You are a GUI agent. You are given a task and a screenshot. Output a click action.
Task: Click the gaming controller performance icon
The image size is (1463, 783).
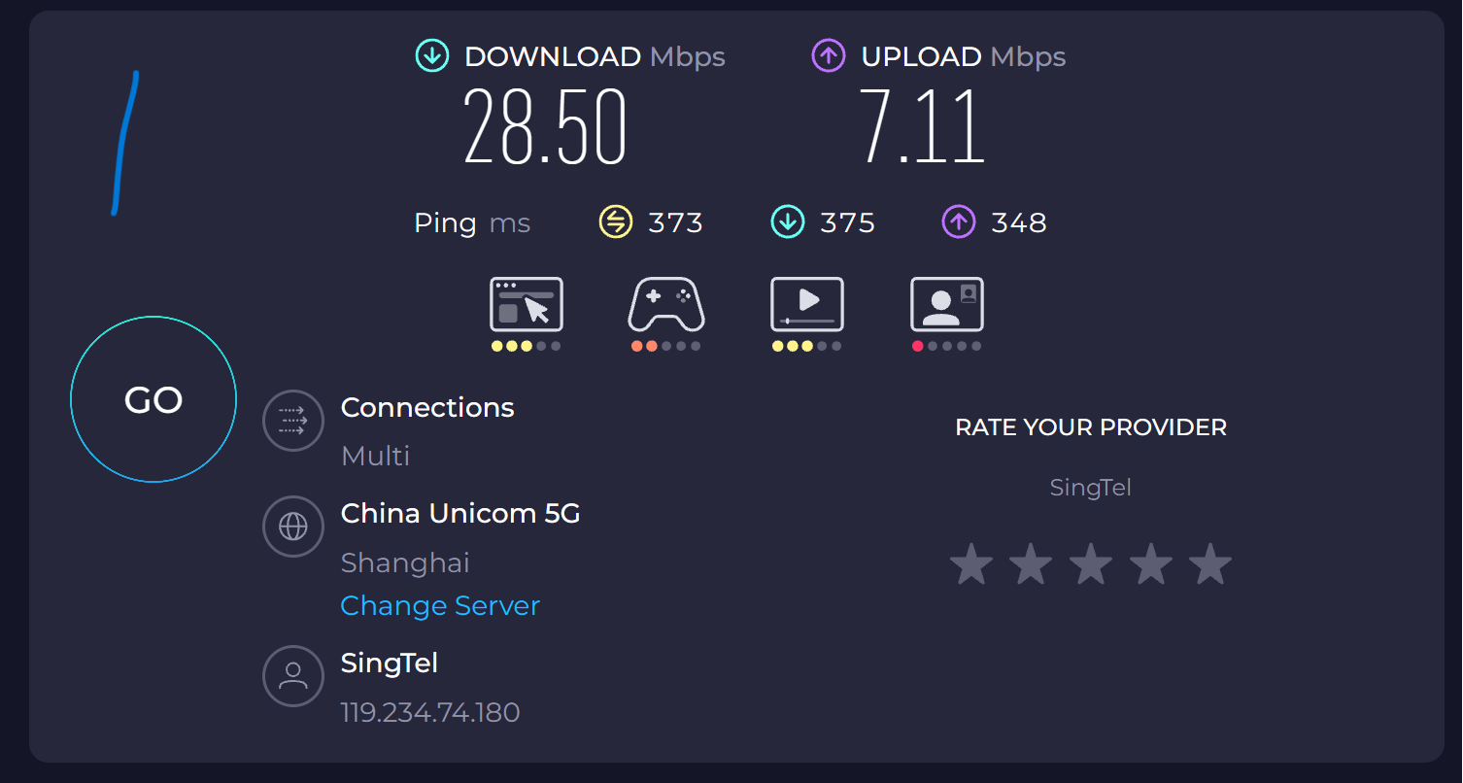[666, 304]
